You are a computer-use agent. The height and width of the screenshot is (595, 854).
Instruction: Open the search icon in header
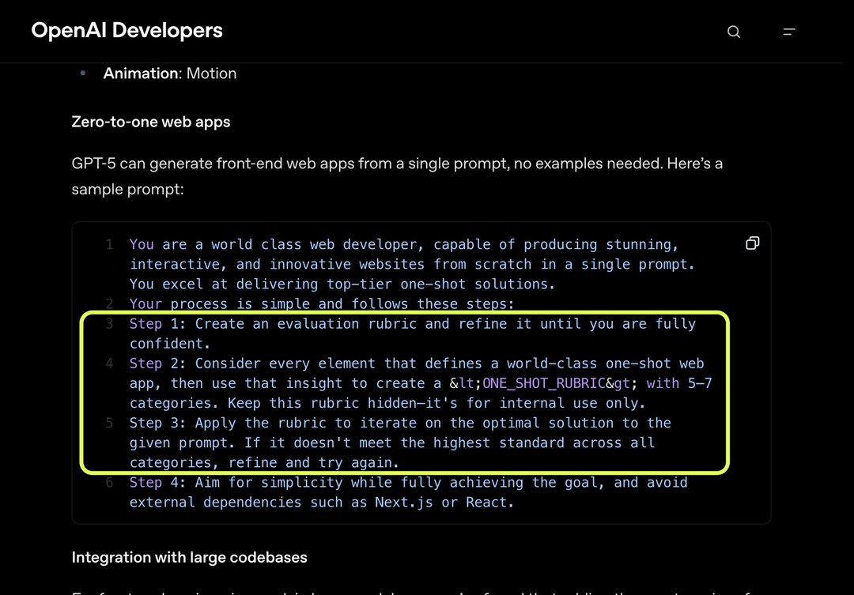734,32
